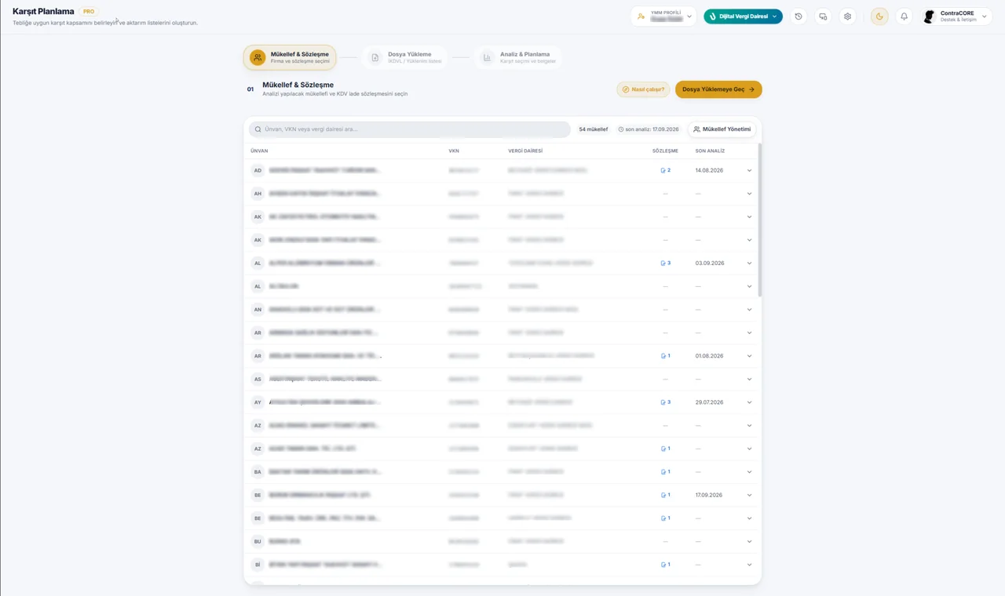Expand the AS row chevron
This screenshot has width=1005, height=596.
(749, 380)
